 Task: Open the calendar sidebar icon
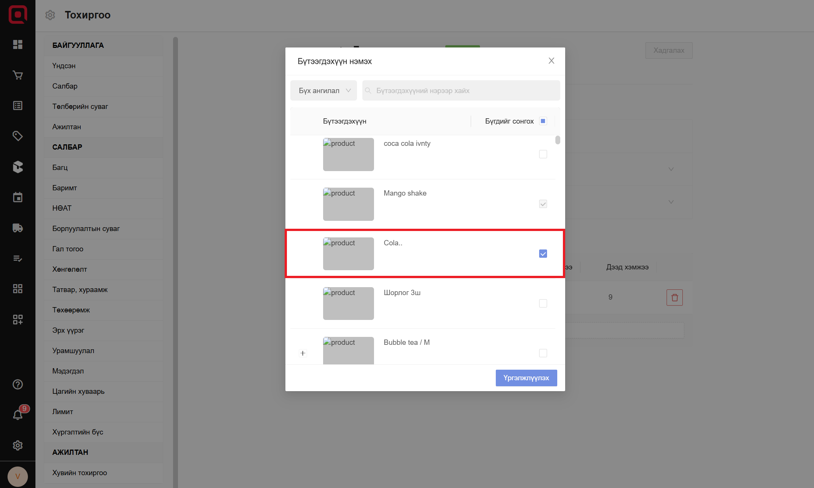(18, 197)
